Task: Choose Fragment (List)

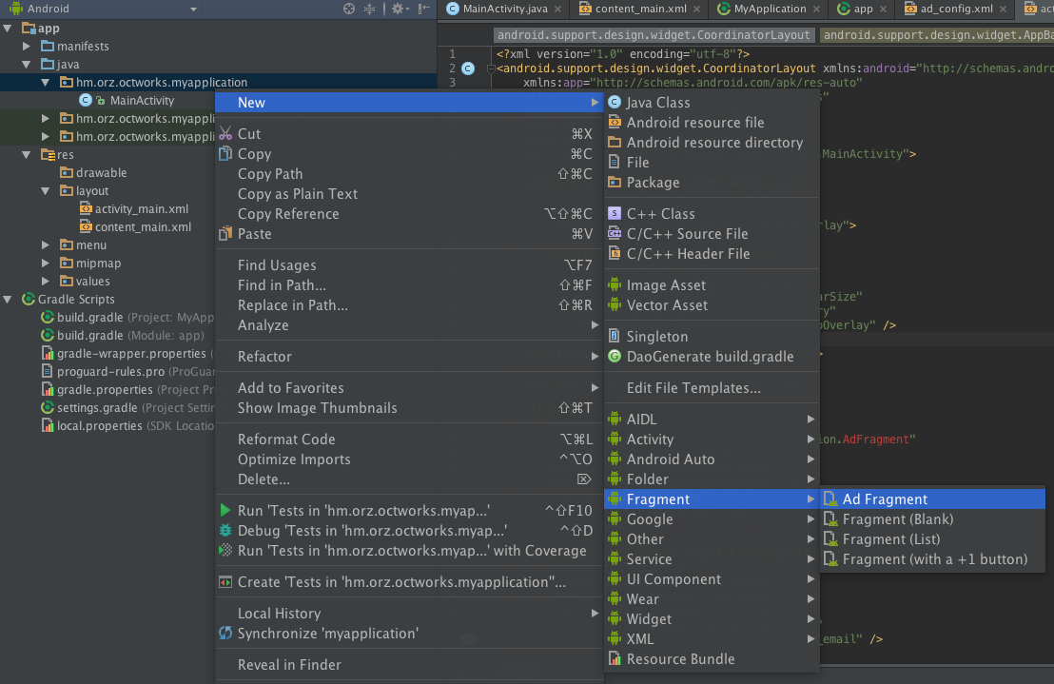Action: pyautogui.click(x=932, y=539)
